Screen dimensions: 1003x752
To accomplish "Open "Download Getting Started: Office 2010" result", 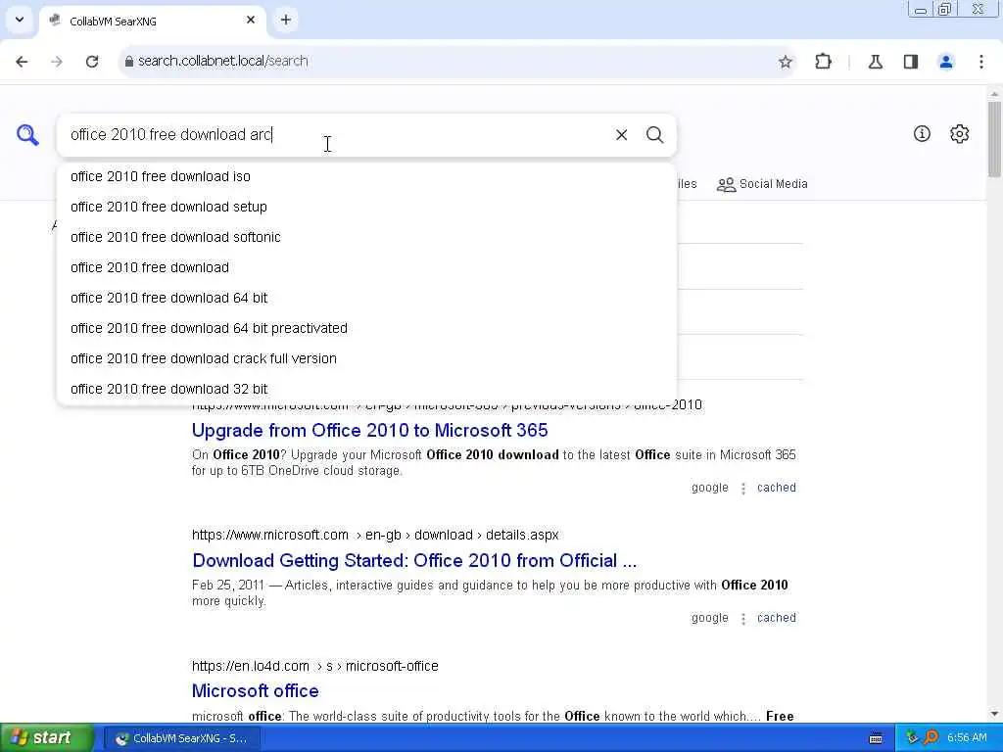I will (414, 561).
